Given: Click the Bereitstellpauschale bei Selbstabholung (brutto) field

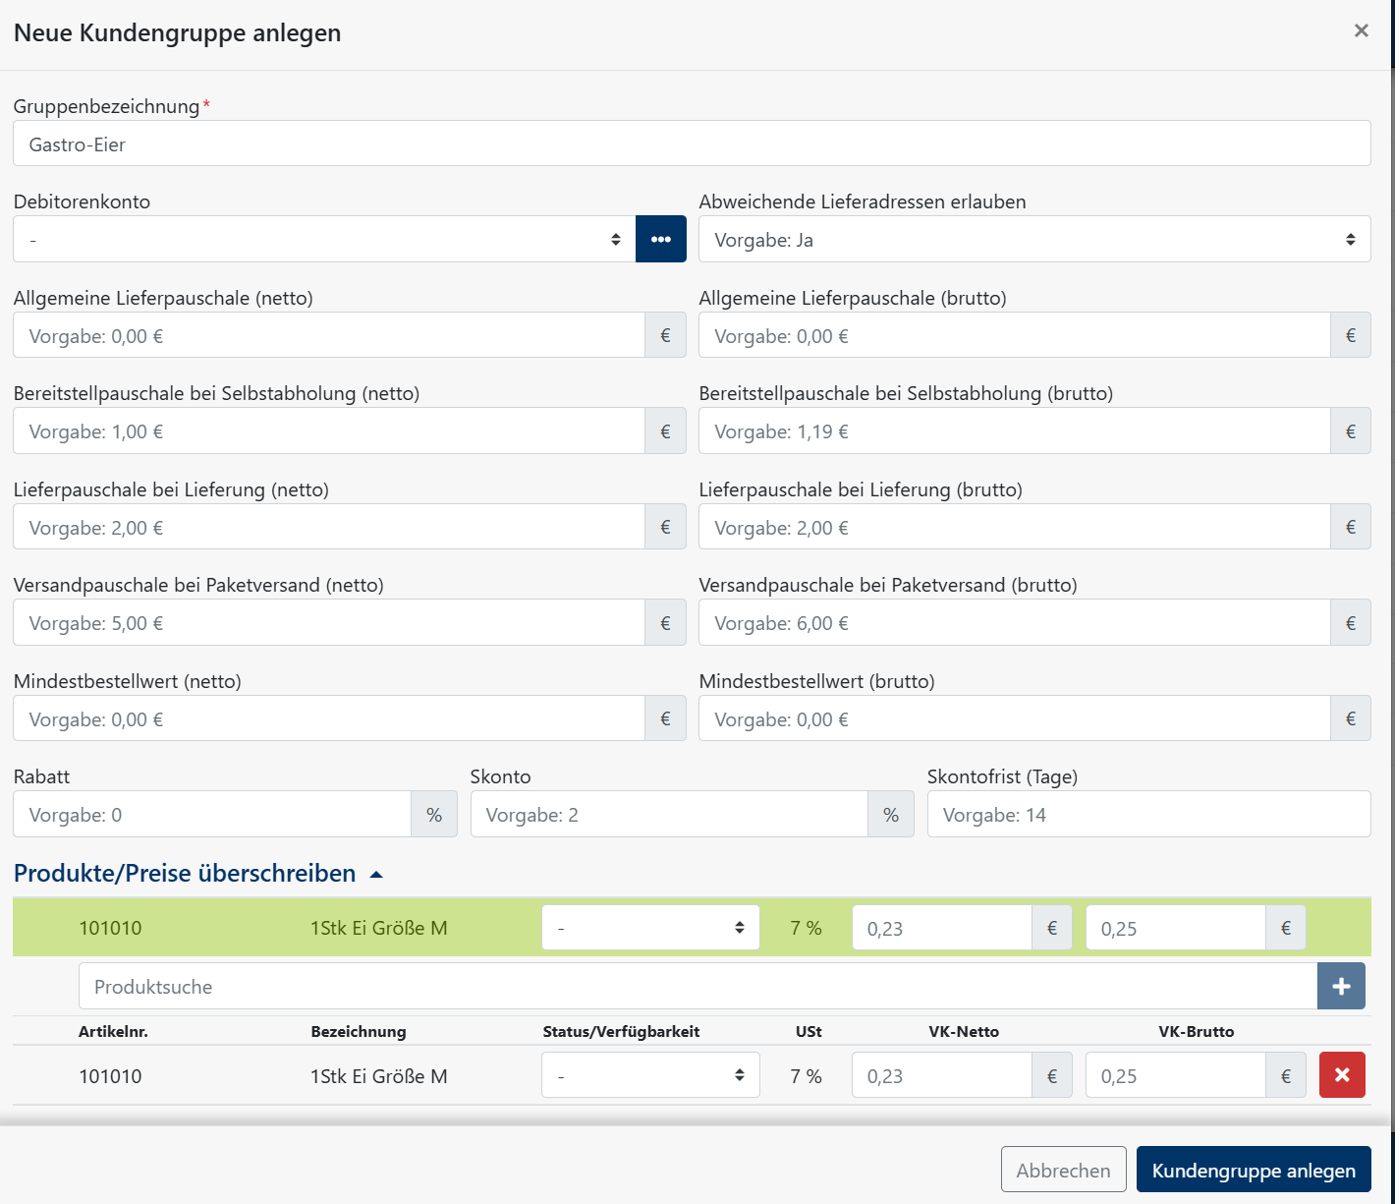Looking at the screenshot, I should (x=1015, y=430).
